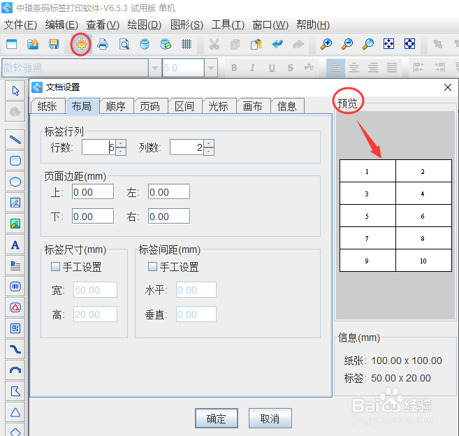Select the QR code tool
Screen dimensions: 459x436
[x=15, y=328]
